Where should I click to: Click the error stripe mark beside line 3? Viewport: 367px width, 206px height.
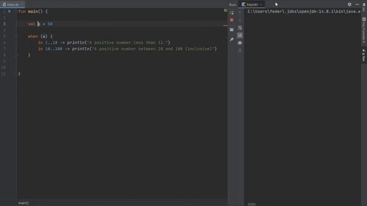pyautogui.click(x=225, y=25)
